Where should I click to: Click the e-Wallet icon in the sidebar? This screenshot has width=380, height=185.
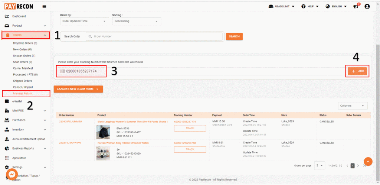tap(7, 101)
